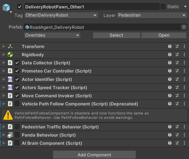Expand the Prometeo Car Controller script
Screen dimensions: 189x159
pos(4,71)
